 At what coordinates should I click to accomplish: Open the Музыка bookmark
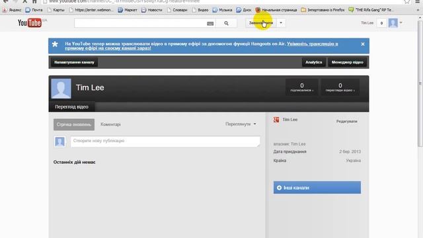(222, 10)
